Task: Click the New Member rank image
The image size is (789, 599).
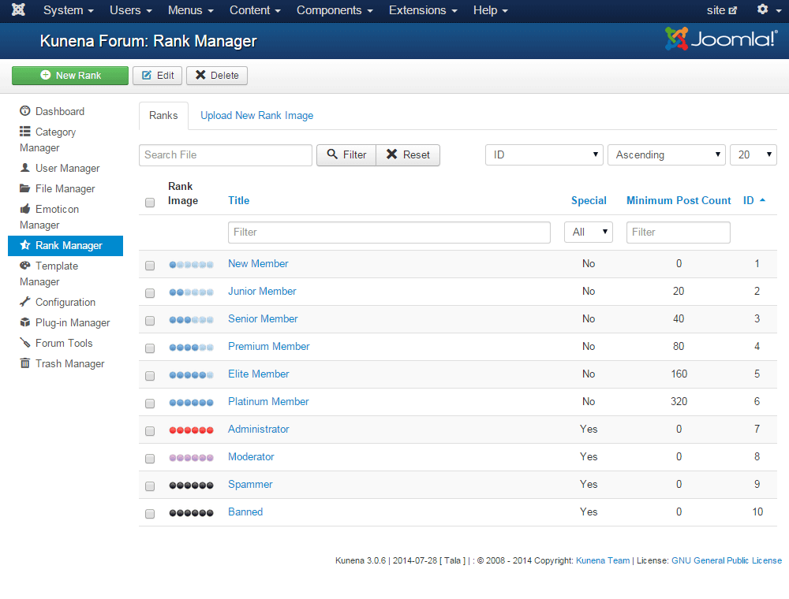Action: [x=191, y=265]
